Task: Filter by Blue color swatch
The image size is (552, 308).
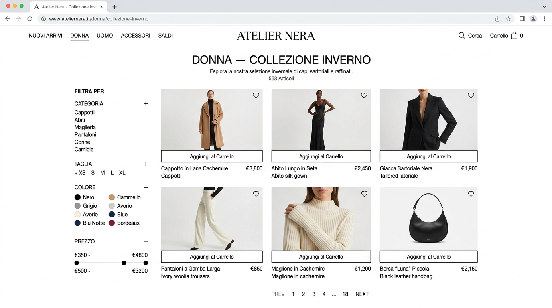Action: [112, 215]
